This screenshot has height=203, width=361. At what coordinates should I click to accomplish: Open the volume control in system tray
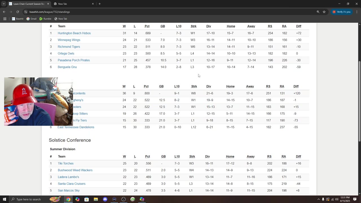click(x=337, y=199)
